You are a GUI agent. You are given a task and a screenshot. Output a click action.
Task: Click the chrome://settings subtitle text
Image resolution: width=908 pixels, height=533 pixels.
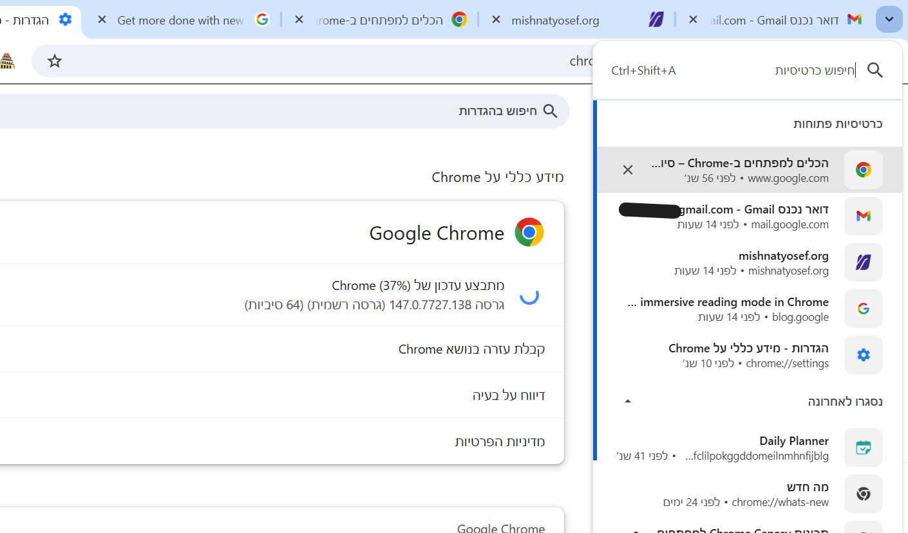787,363
